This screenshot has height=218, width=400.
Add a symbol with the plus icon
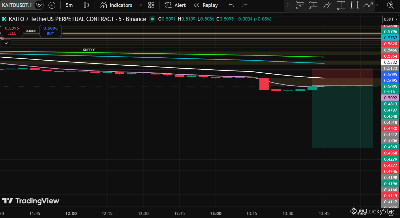point(52,5)
